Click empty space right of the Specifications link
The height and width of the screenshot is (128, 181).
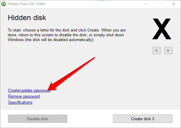[x=90, y=103]
